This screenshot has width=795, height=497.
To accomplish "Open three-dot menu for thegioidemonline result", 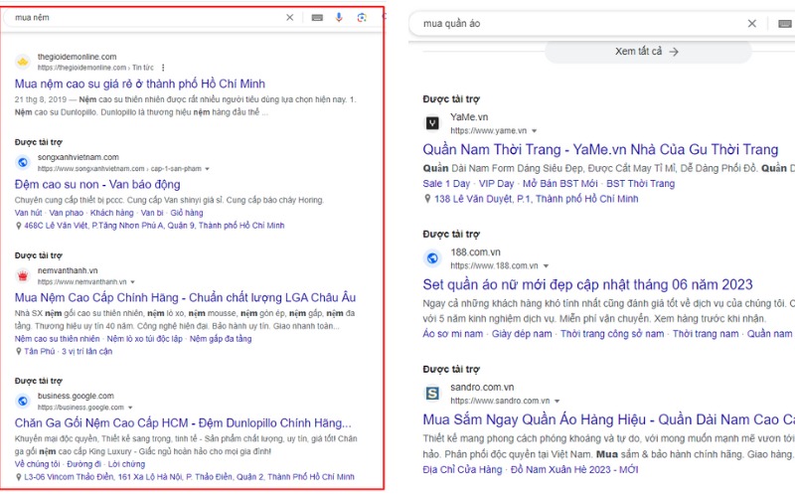I will coord(162,67).
